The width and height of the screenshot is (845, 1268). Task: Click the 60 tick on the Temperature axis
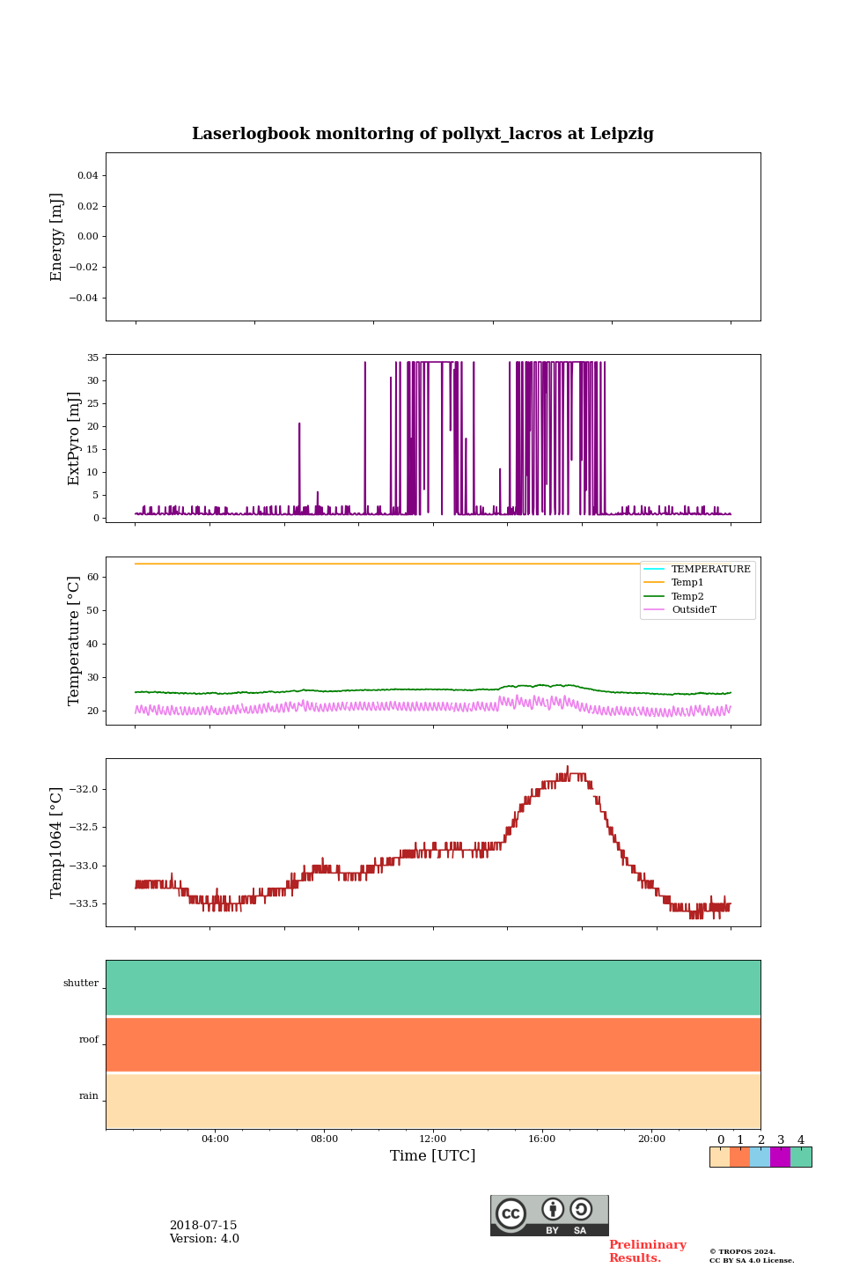[x=93, y=577]
